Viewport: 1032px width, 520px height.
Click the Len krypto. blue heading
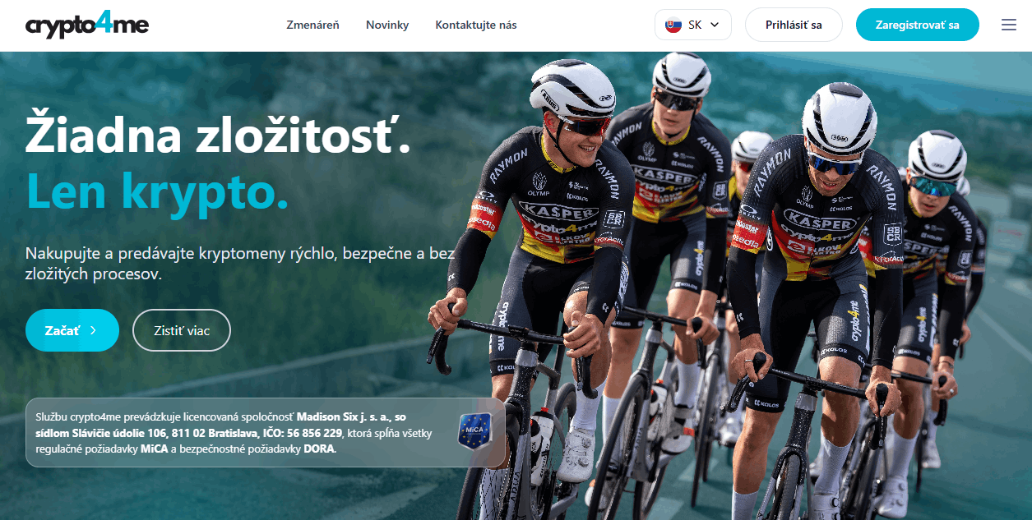pyautogui.click(x=157, y=190)
